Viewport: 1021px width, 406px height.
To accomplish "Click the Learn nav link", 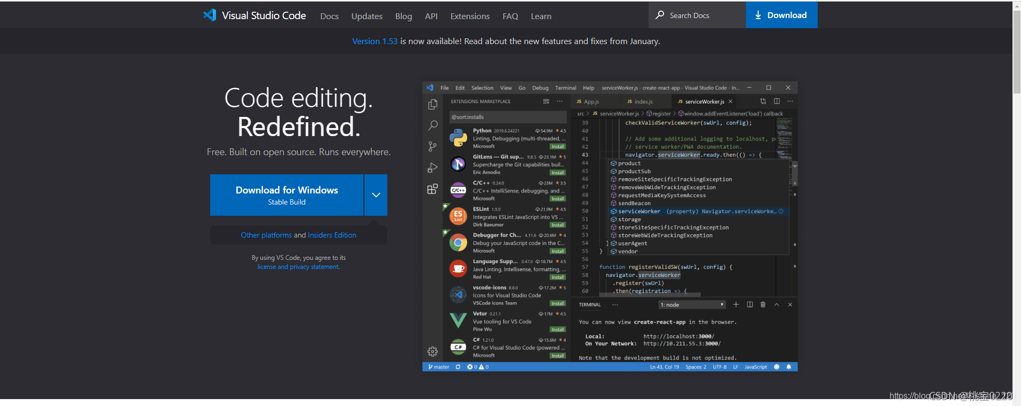I will 541,16.
